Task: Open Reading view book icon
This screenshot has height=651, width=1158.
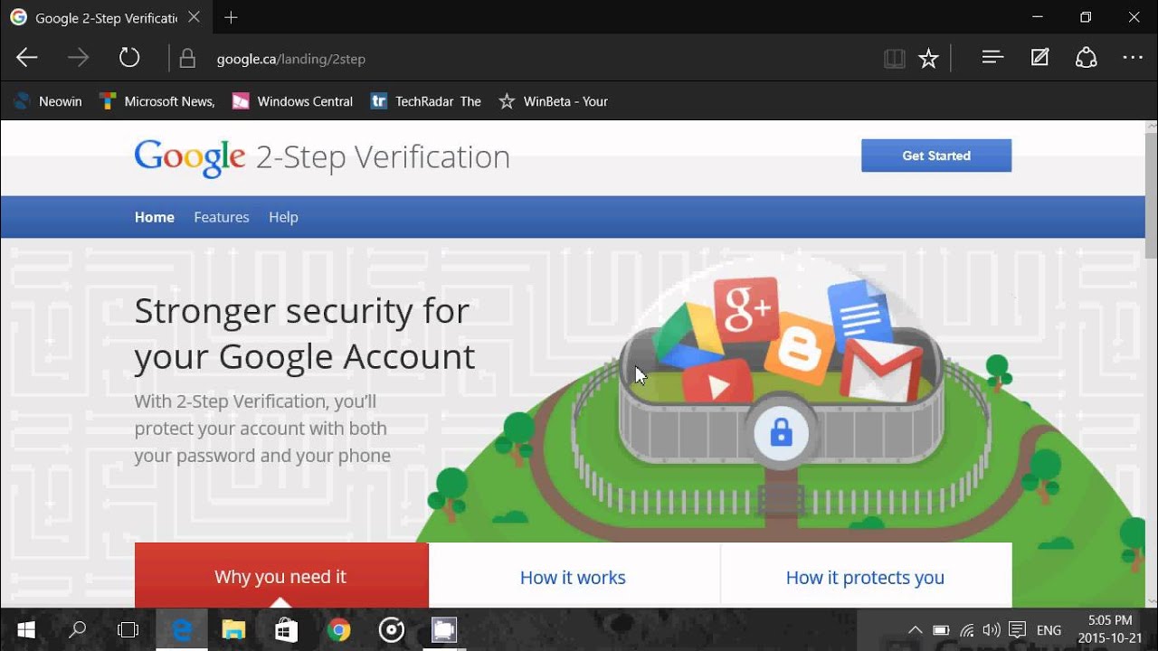Action: coord(894,59)
